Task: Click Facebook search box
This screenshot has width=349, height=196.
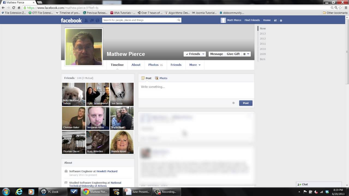Action: (x=139, y=20)
